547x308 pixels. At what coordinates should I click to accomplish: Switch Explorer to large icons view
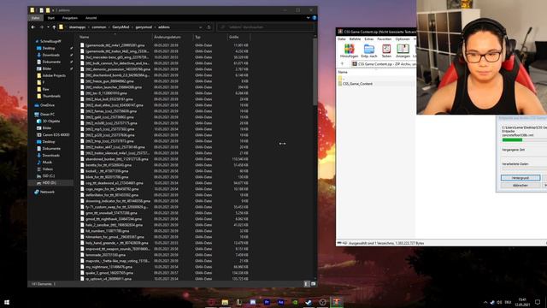[x=313, y=284]
